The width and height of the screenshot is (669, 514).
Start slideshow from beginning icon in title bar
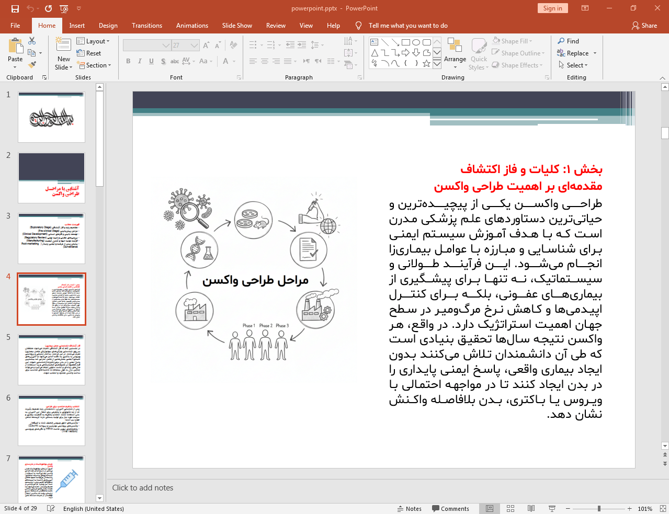[64, 8]
